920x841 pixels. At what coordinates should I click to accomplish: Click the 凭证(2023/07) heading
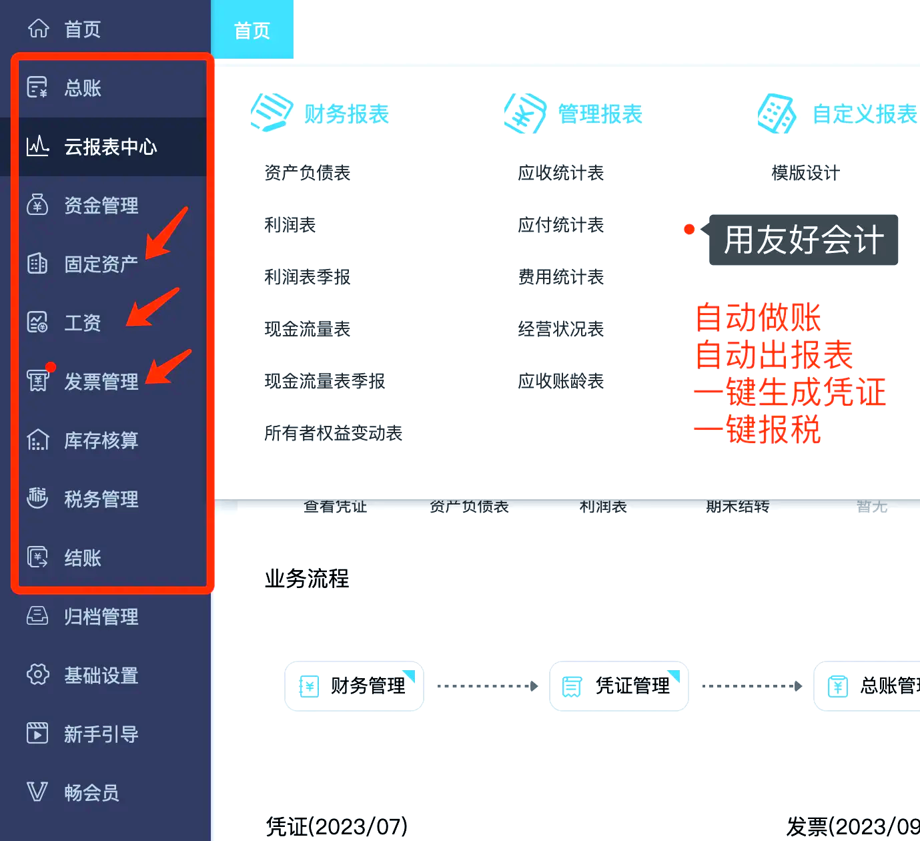click(336, 826)
